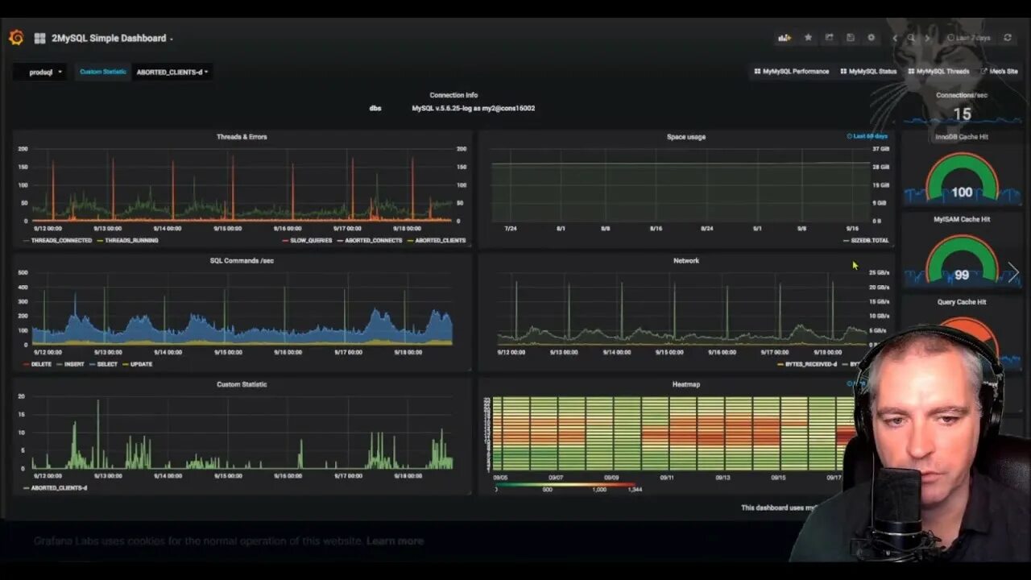Refresh the dashboard
The width and height of the screenshot is (1031, 580).
1008,38
